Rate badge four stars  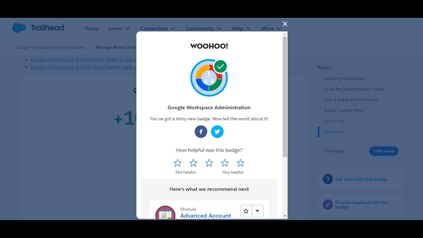pos(225,163)
